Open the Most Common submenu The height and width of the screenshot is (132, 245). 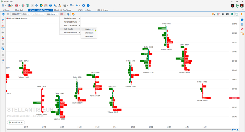70,18
